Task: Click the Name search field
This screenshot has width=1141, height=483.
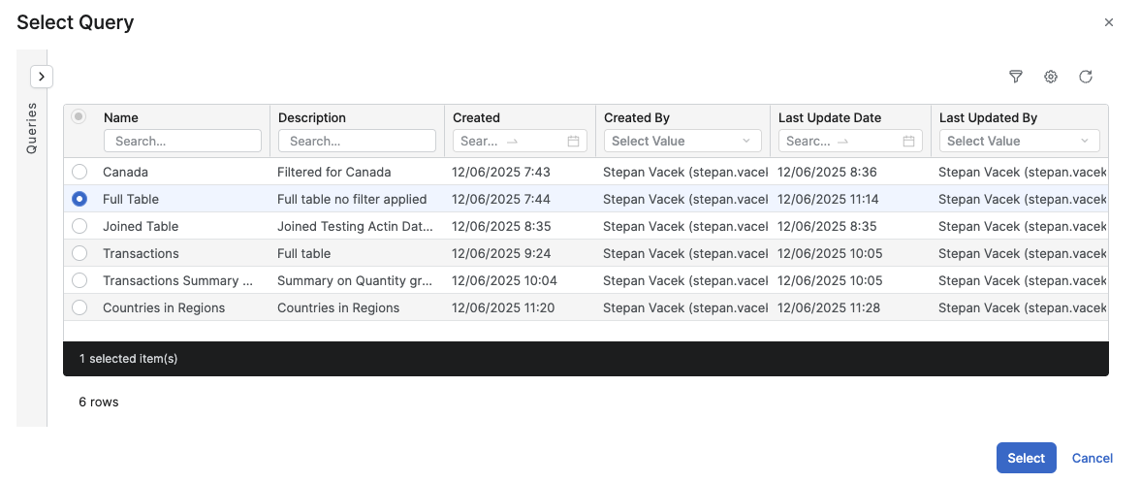Action: tap(182, 141)
